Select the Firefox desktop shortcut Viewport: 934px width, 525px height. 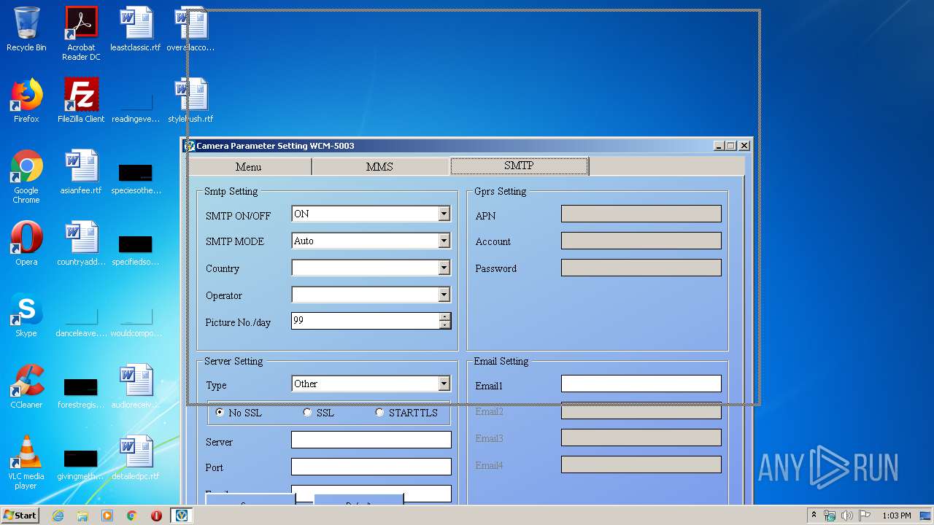pyautogui.click(x=26, y=101)
